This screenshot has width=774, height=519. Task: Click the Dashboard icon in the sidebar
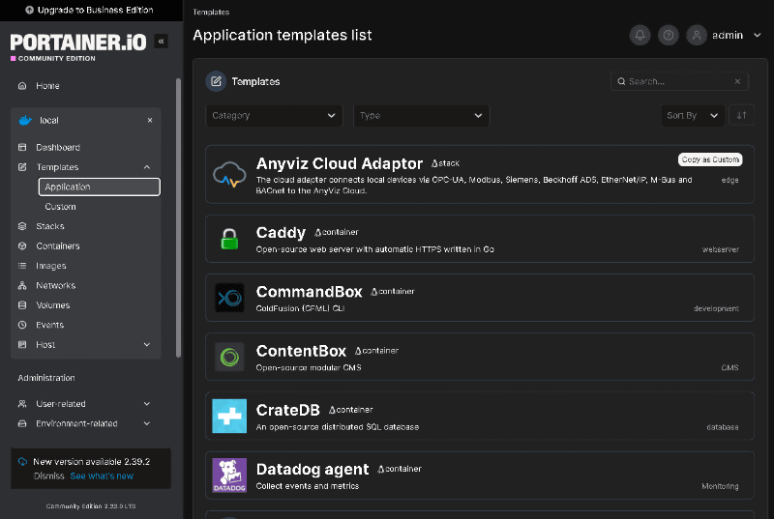point(22,147)
